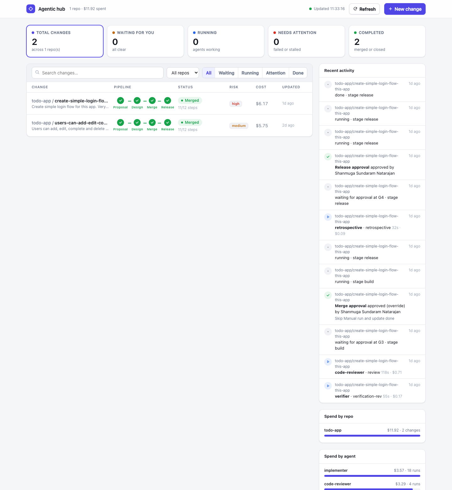Click the Proposal checkmark in users-can-add-edit row
The height and width of the screenshot is (490, 452).
(x=121, y=122)
